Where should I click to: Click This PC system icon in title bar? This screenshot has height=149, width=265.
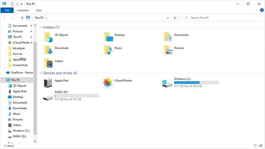tap(4, 4)
